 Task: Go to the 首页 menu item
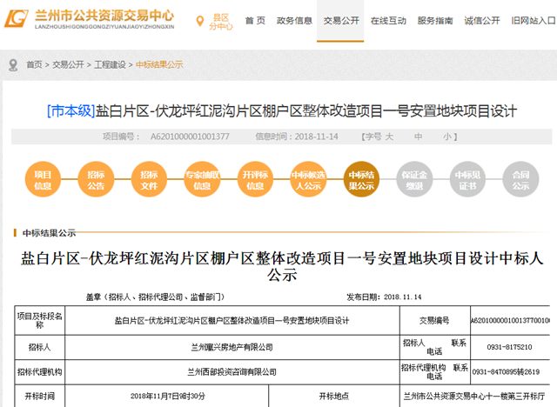[x=255, y=19]
